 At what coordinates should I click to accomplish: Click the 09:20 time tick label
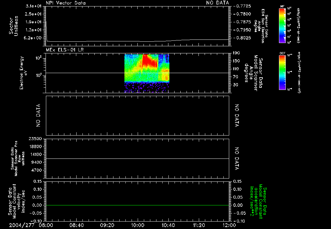(x=107, y=225)
